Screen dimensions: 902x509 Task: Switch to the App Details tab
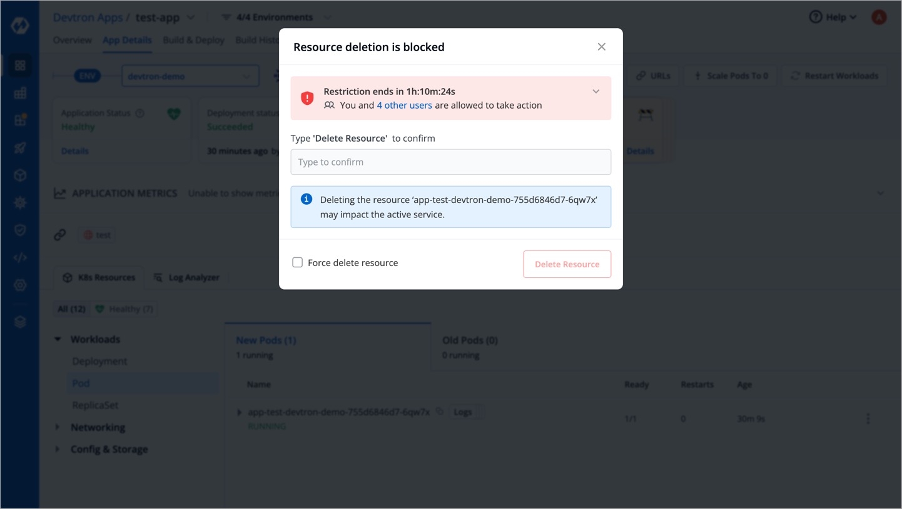[127, 40]
